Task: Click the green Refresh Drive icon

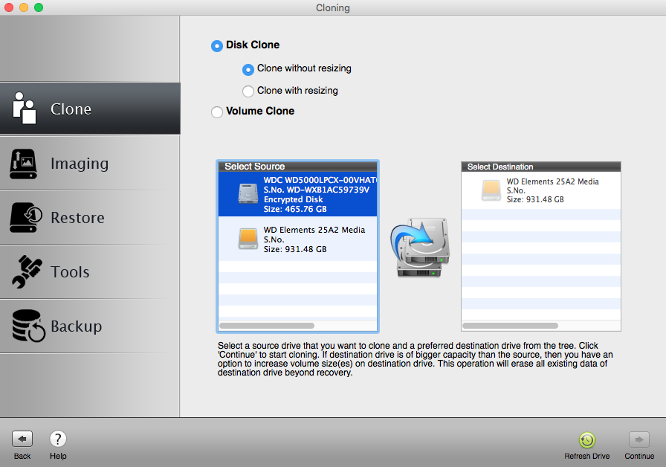Action: pos(587,439)
